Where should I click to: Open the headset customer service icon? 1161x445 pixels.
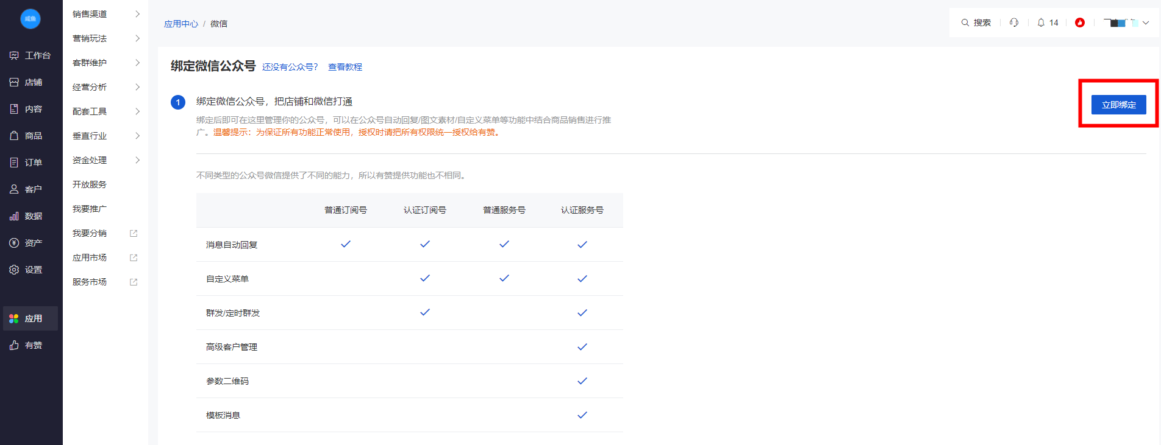pyautogui.click(x=1014, y=23)
